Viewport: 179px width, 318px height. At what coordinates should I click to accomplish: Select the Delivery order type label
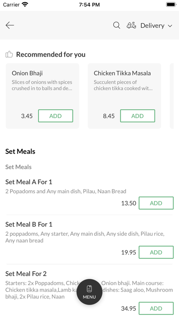tap(153, 26)
